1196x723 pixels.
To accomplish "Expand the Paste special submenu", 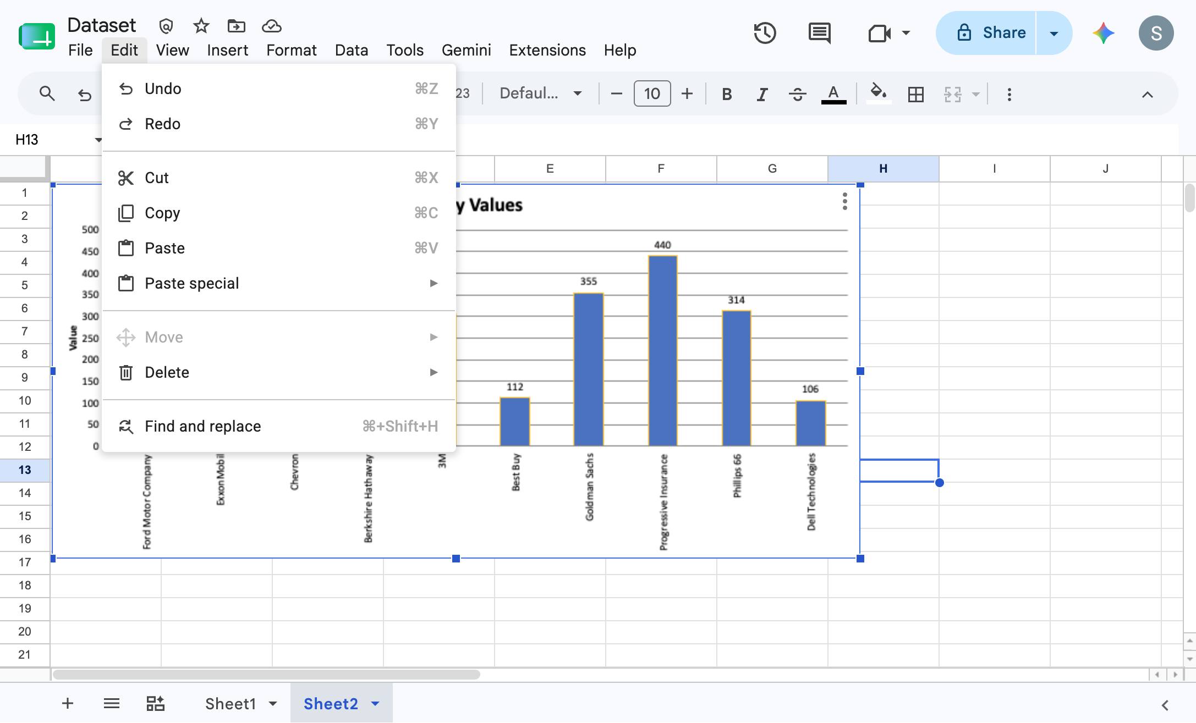I will 434,283.
